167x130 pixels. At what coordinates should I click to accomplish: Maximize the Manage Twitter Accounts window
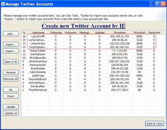158,4
